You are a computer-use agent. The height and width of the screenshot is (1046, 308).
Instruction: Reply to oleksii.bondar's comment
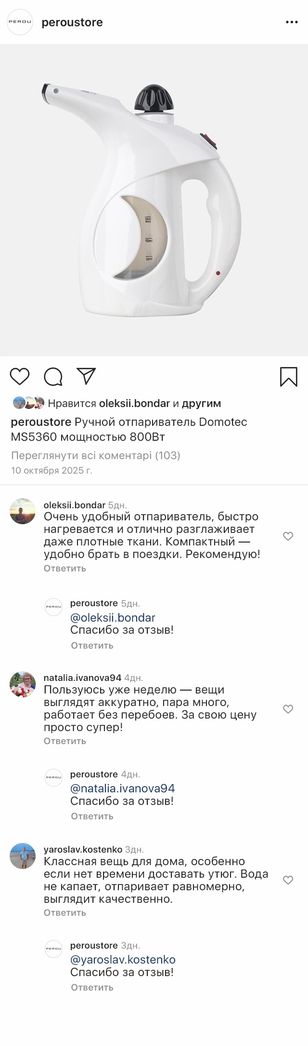(x=64, y=568)
